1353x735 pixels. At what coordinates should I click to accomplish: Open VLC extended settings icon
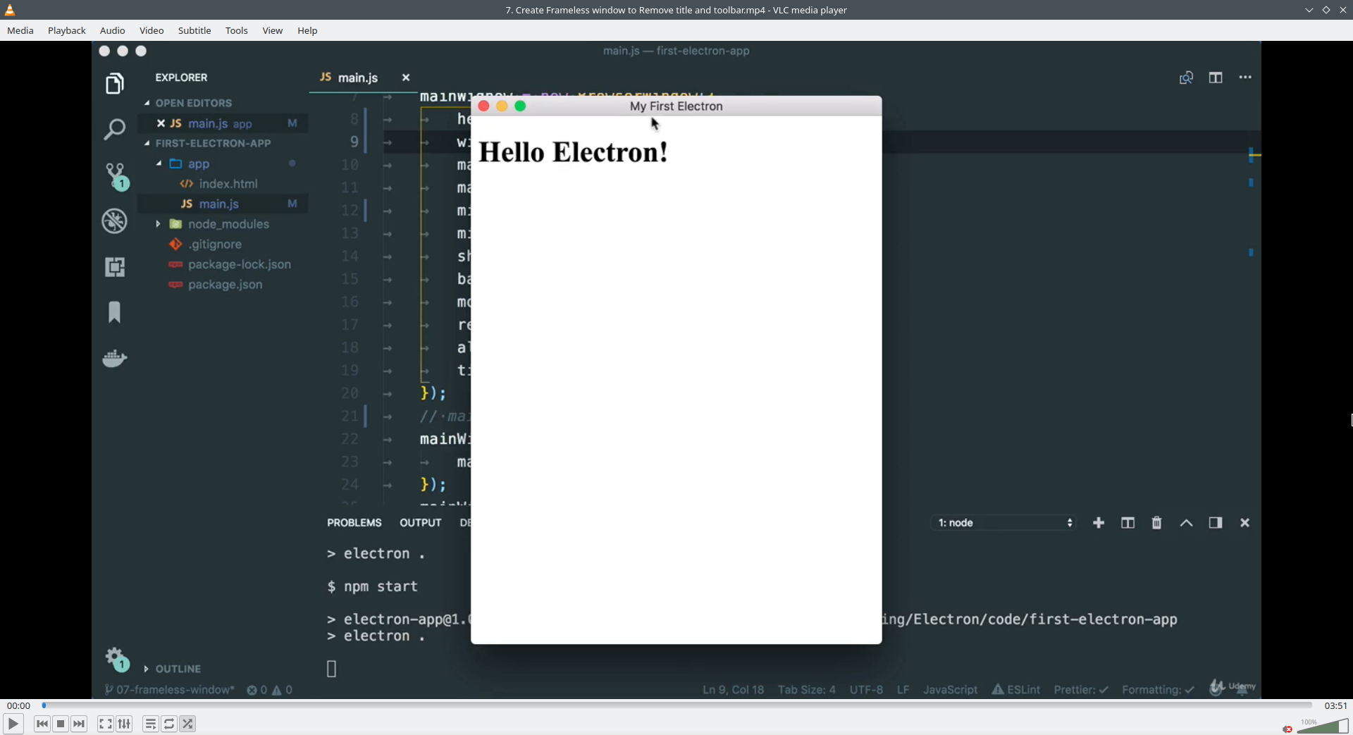click(x=125, y=724)
